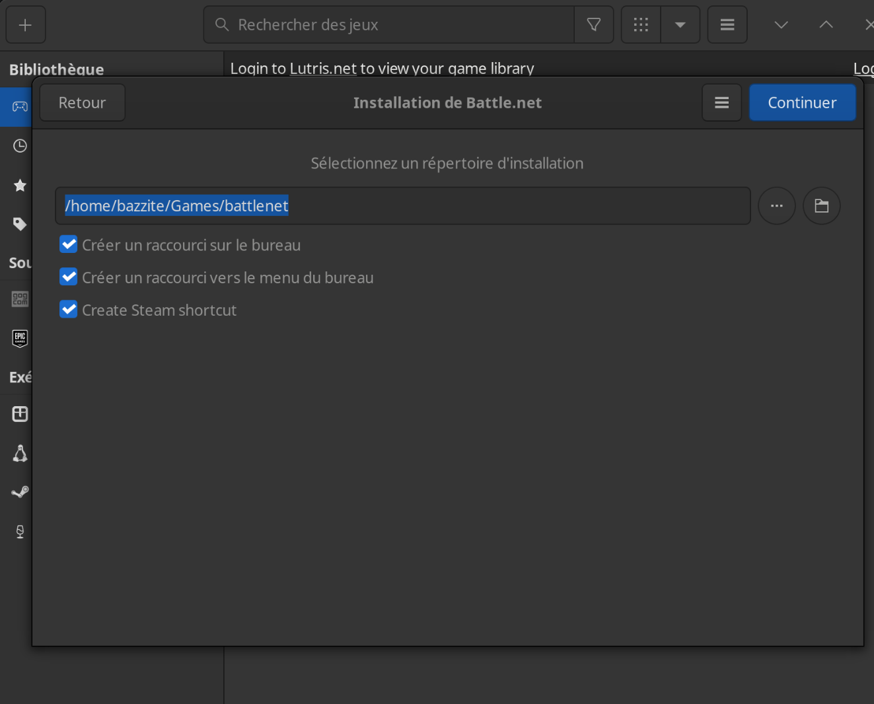
Task: Open the Lutris main hamburger menu
Action: coord(727,25)
